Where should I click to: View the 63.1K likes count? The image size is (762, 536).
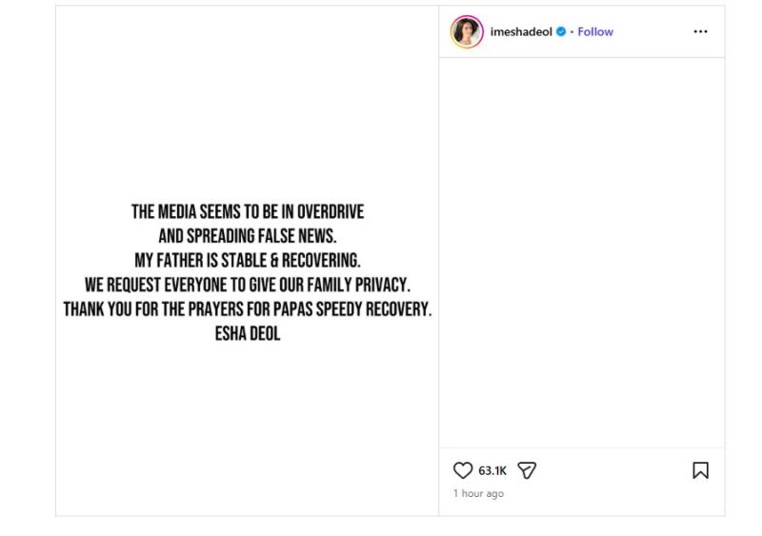(491, 470)
